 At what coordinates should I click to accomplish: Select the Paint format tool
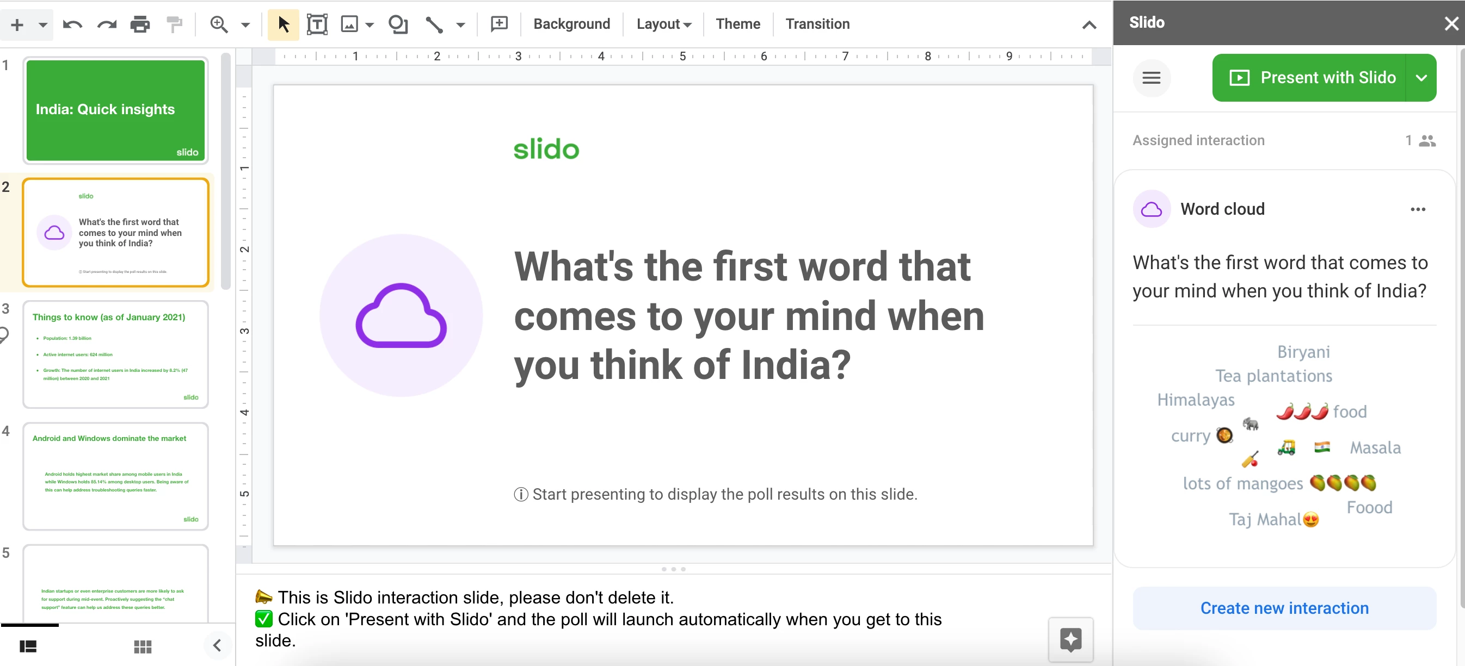click(x=174, y=24)
